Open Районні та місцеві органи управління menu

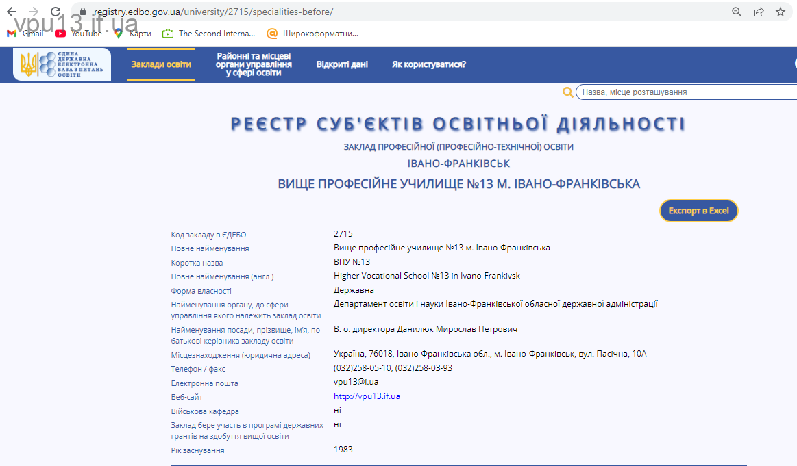(x=254, y=64)
